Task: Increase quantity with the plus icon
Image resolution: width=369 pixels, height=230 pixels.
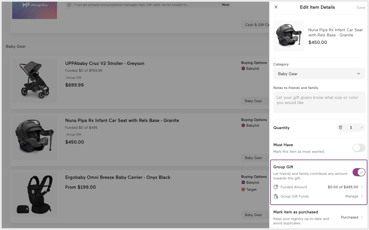Action: click(x=361, y=127)
